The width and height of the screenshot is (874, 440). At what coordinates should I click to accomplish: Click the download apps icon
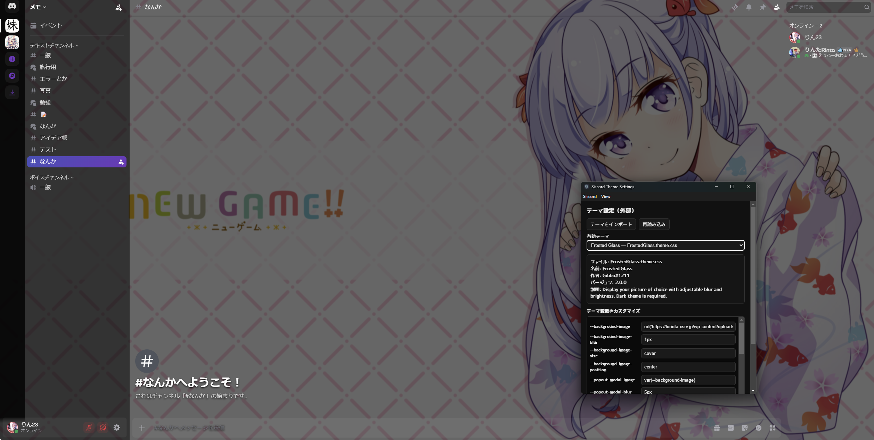12,92
